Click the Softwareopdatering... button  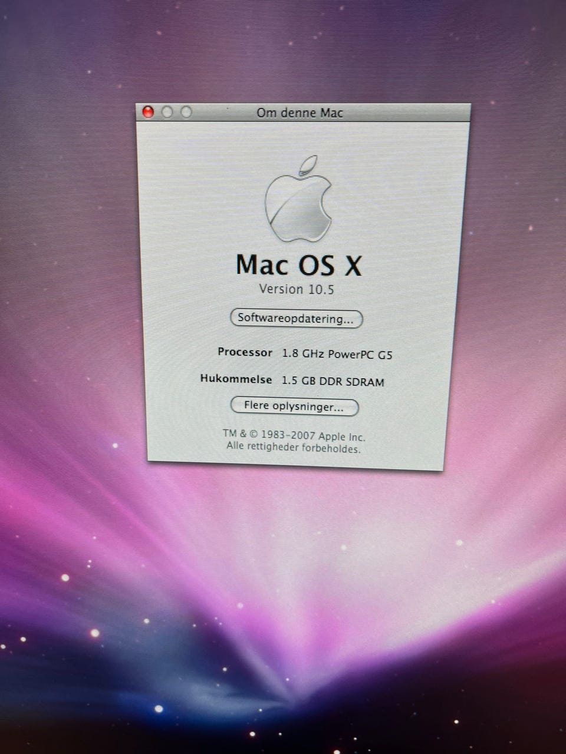click(296, 319)
